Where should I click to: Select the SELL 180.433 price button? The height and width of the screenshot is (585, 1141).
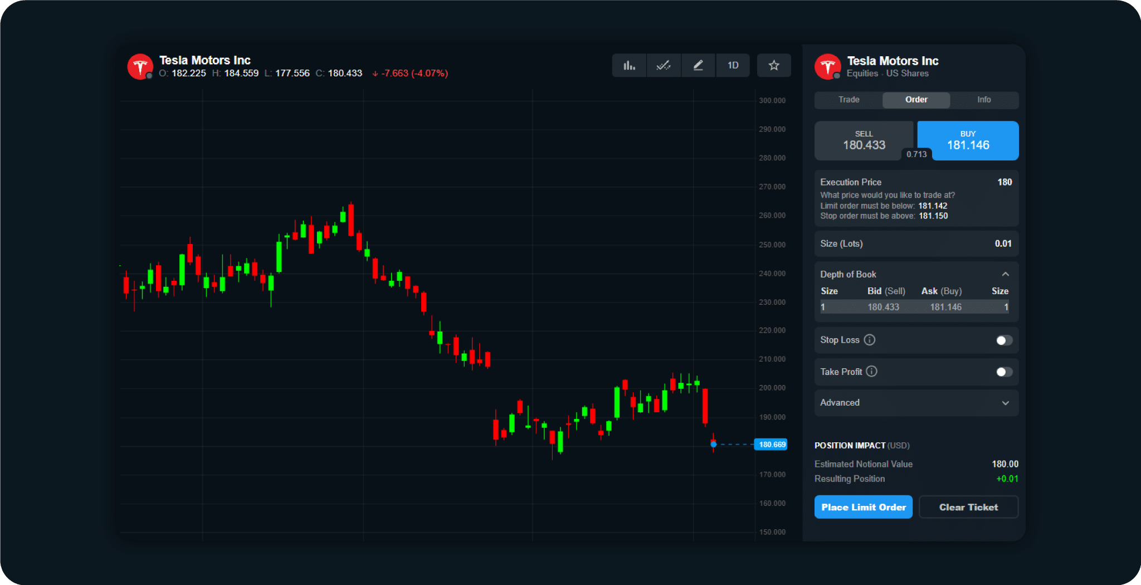coord(864,140)
